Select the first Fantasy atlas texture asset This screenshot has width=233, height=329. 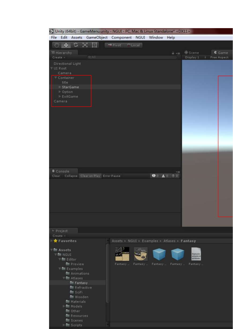point(122,254)
